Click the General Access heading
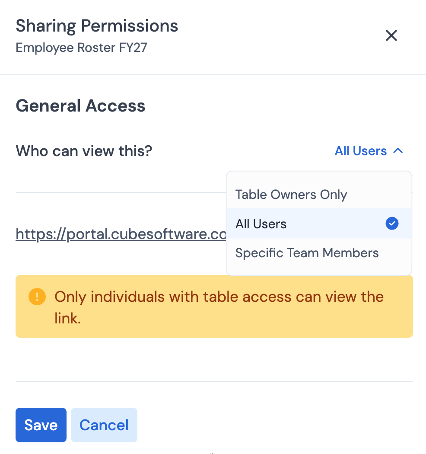Screen dimensions: 426x454 pos(80,106)
